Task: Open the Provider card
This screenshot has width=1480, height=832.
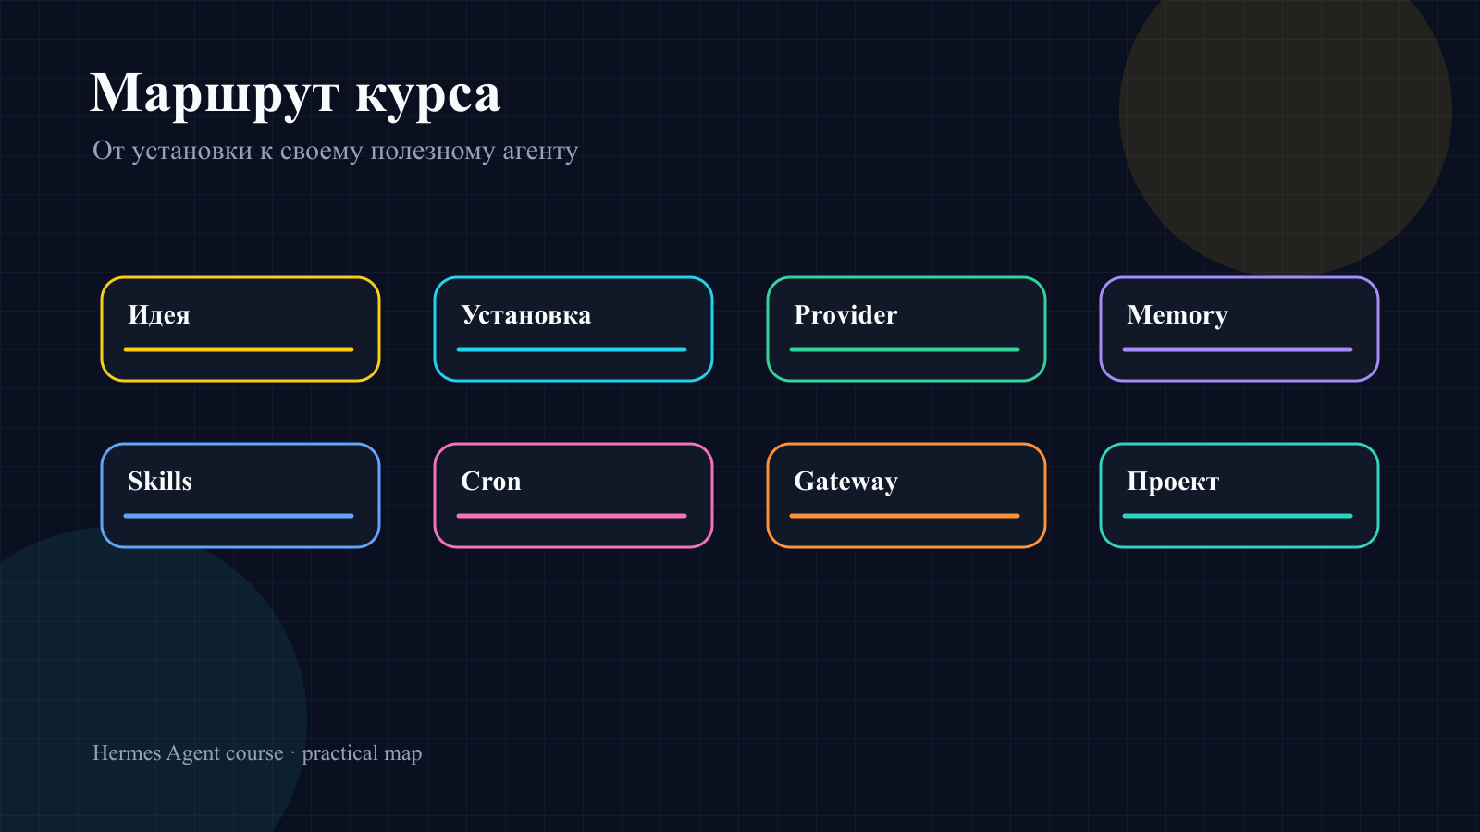Action: 906,329
